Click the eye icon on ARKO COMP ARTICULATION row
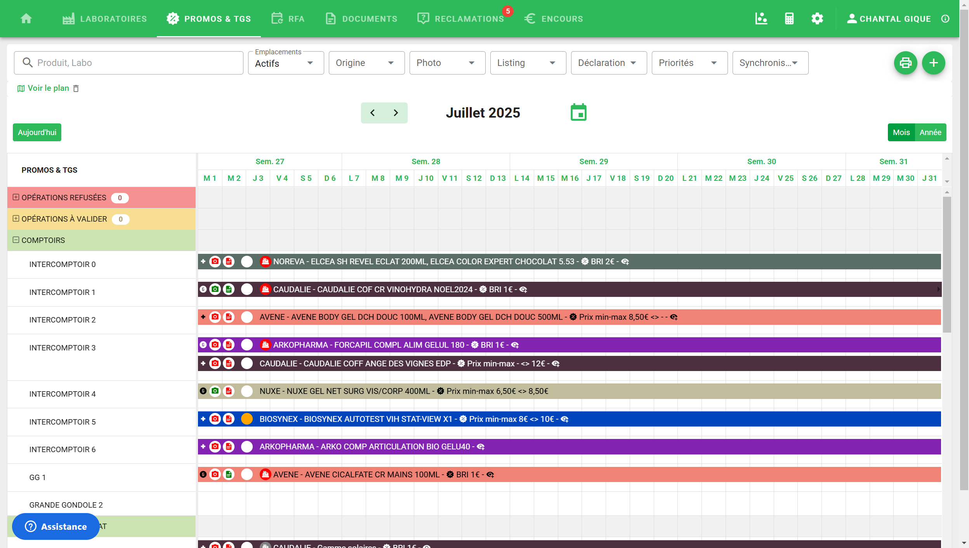Viewport: 969px width, 548px height. click(481, 447)
